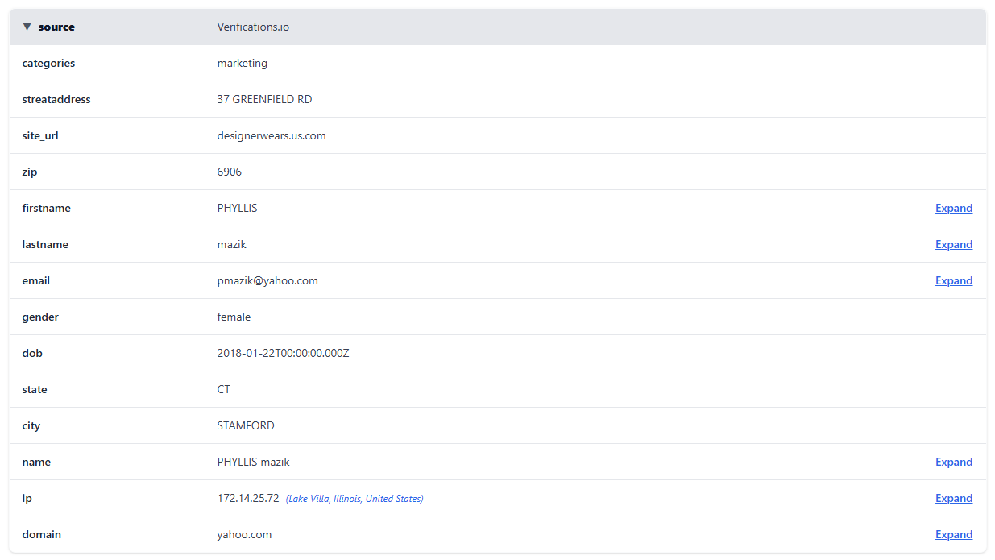Click the dob timestamp value

[x=283, y=353]
